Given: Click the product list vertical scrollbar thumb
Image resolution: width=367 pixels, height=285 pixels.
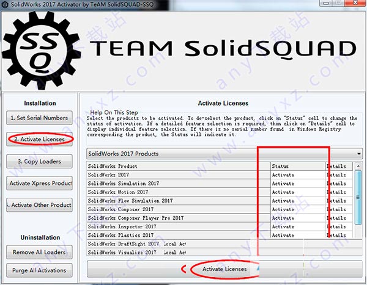Looking at the screenshot, I should (358, 197).
